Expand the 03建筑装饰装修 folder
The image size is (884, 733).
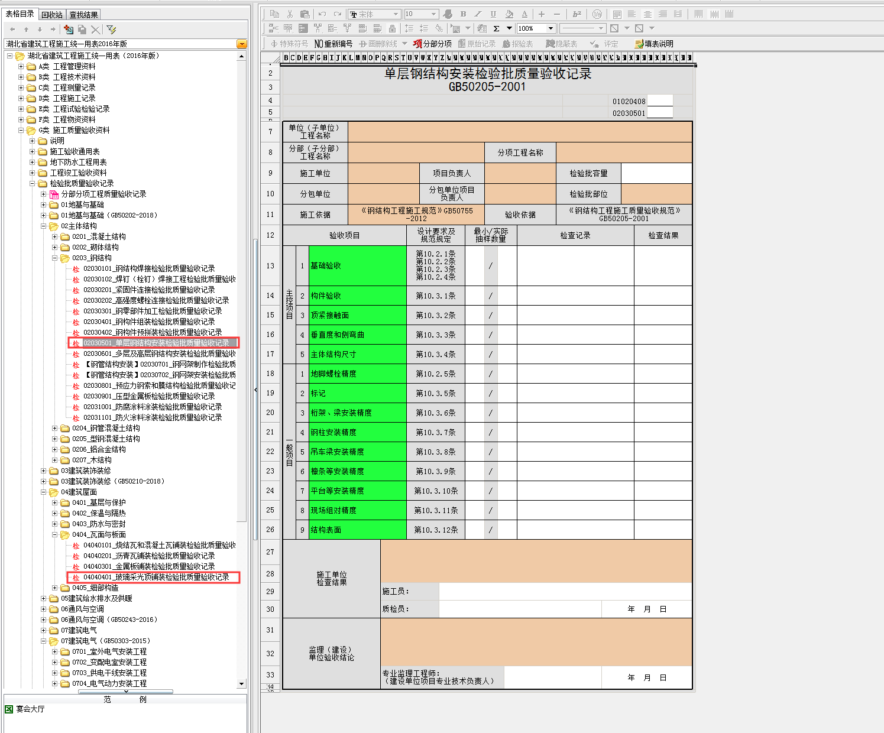[x=44, y=471]
